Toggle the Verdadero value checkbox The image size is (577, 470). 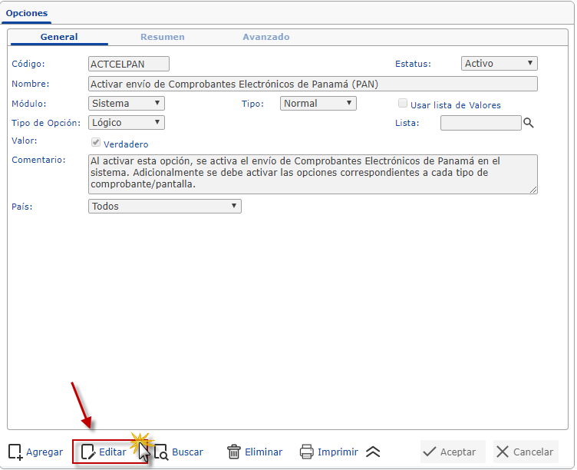(96, 142)
